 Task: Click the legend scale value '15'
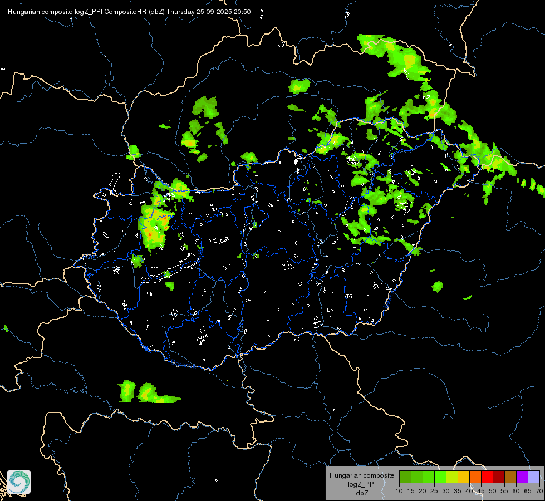(x=411, y=491)
